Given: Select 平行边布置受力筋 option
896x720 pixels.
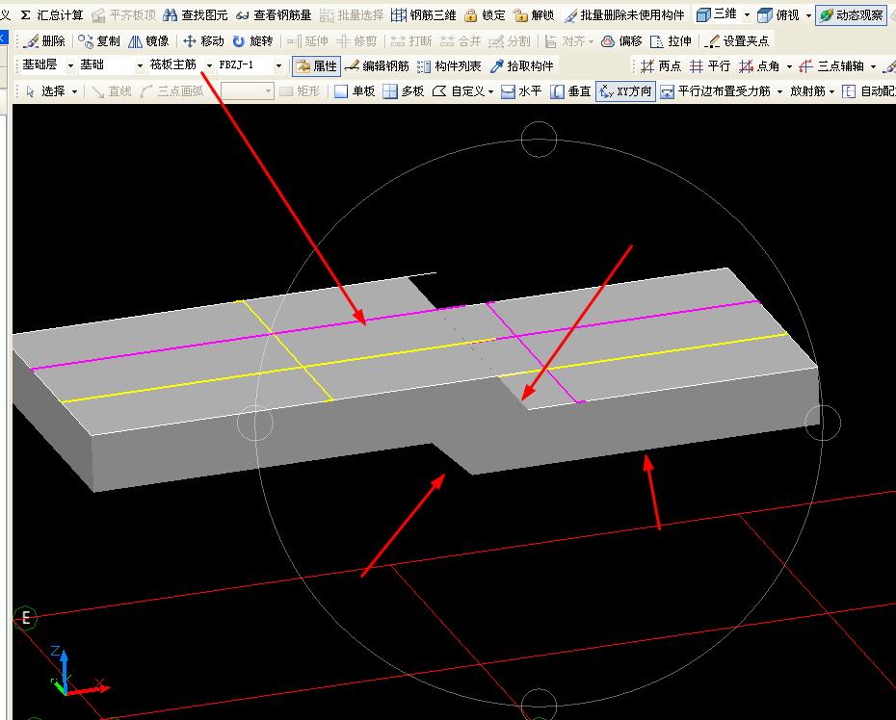Looking at the screenshot, I should [x=715, y=91].
